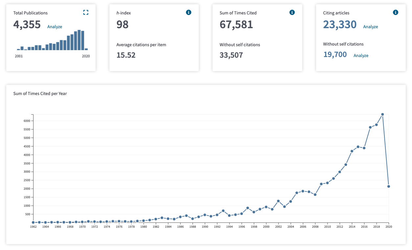Viewport: 412px width, 250px height.
Task: Click the average citations value 15.52
Action: point(126,55)
